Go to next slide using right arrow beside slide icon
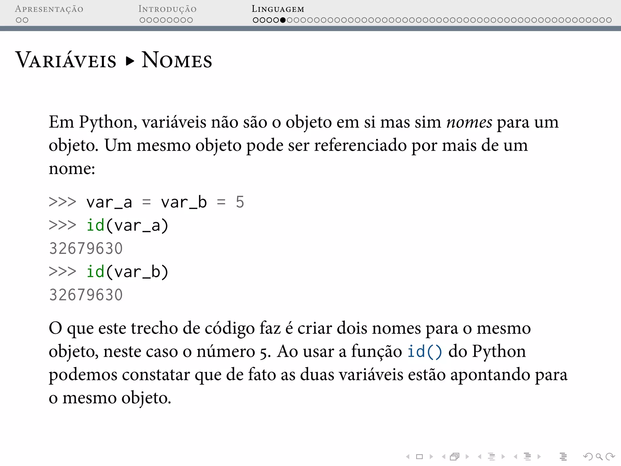621x466 pixels. click(431, 456)
